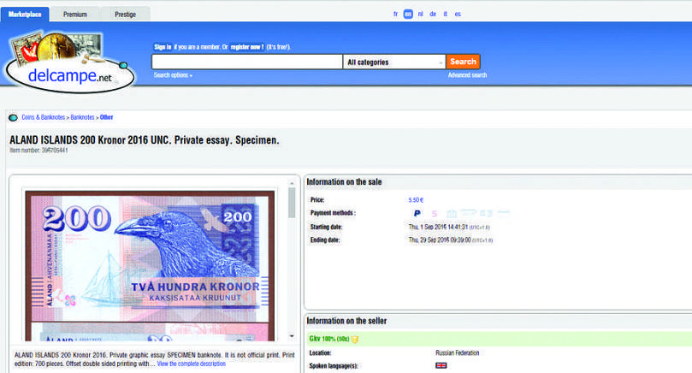Click the bank transfer payment icon

452,214
